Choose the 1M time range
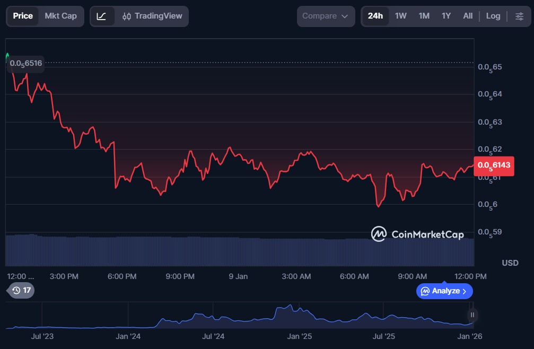Viewport: 534px width, 349px height. [x=424, y=16]
